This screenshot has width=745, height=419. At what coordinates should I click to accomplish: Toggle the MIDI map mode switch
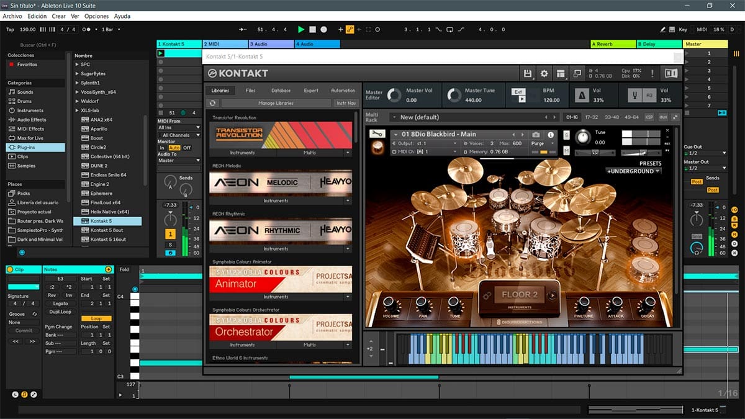pos(702,29)
